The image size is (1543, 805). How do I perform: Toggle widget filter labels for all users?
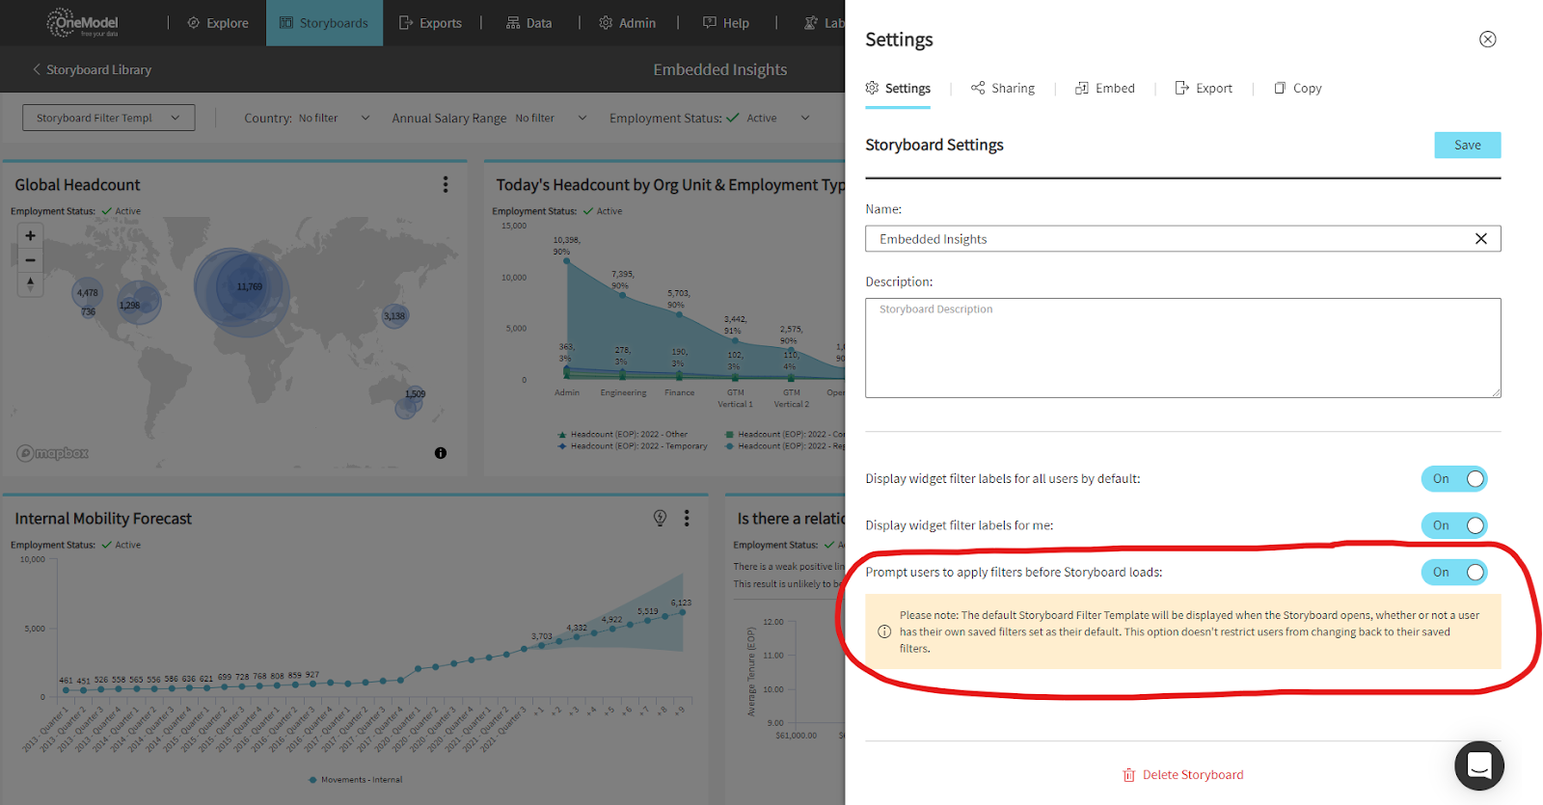click(1453, 479)
